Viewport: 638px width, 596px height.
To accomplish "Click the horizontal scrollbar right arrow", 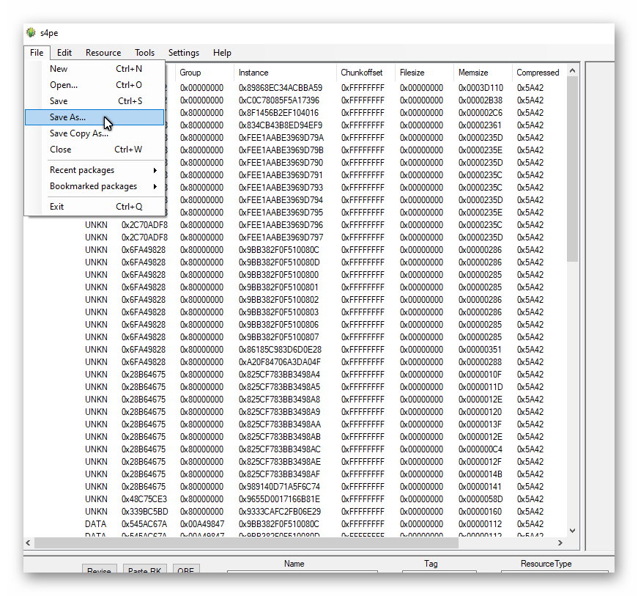I will [560, 543].
